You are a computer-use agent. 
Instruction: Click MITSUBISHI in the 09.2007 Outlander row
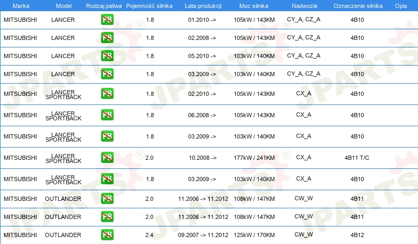(x=20, y=235)
